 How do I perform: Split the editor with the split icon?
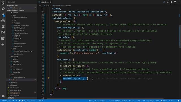pyautogui.click(x=175, y=2)
